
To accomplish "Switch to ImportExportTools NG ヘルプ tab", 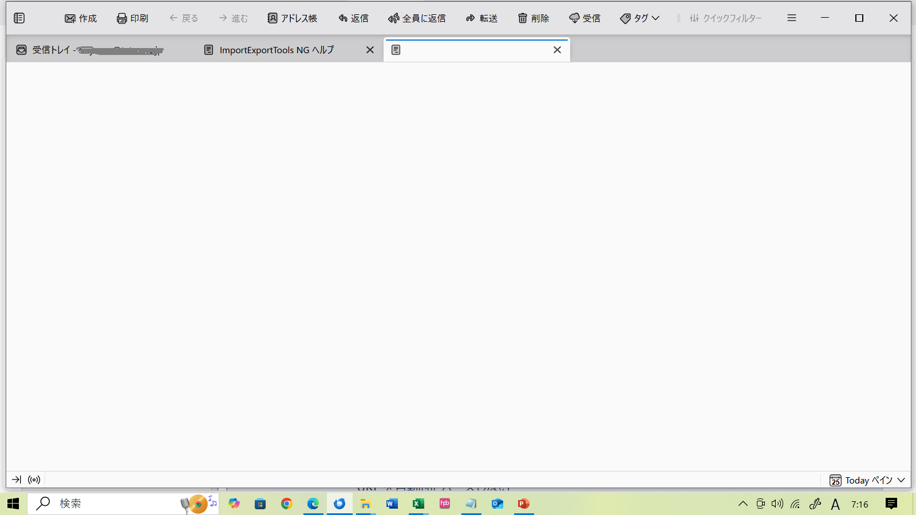I will tap(276, 50).
